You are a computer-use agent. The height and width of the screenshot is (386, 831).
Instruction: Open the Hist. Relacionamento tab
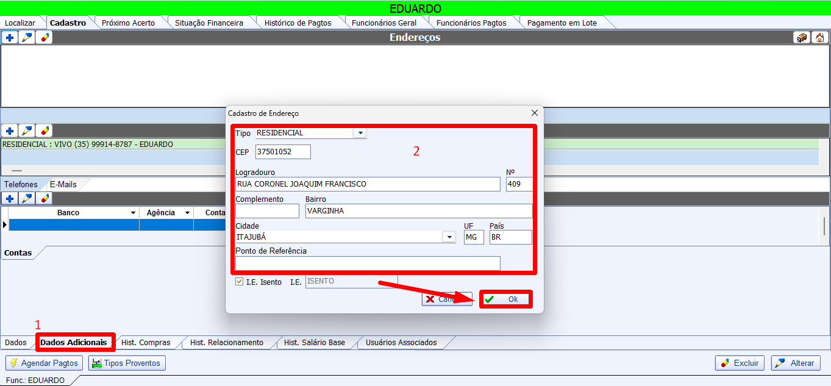coord(226,343)
